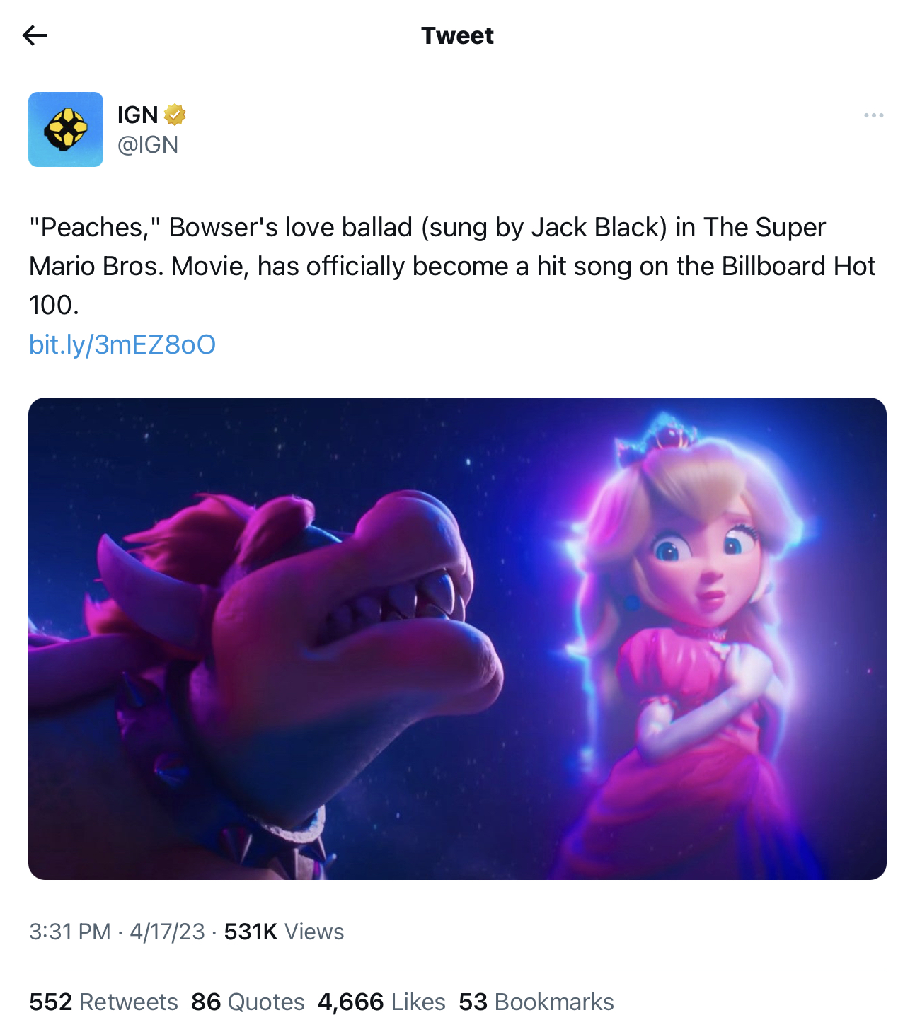915x1032 pixels.
Task: Open IGN's profile picture avatar
Action: pyautogui.click(x=66, y=129)
